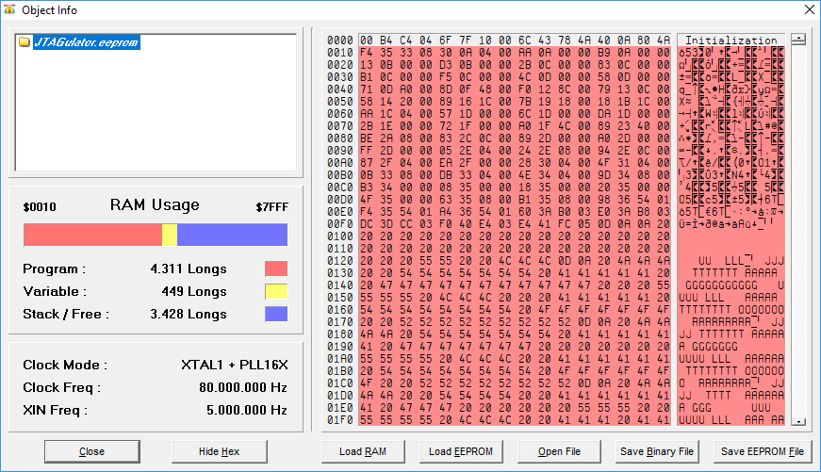Viewport: 821px width, 472px height.
Task: Click hex row at address 0100
Action: (x=499, y=236)
